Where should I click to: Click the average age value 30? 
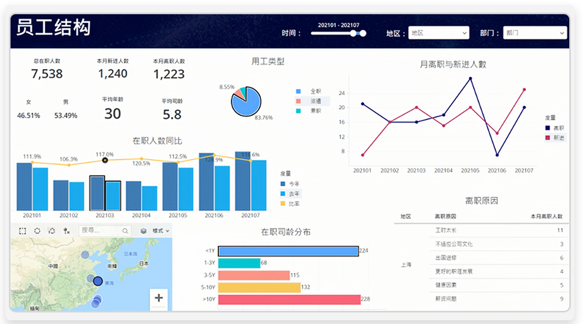pyautogui.click(x=112, y=113)
